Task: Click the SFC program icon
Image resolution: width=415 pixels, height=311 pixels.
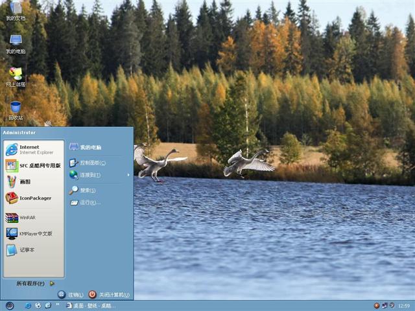Action: click(12, 166)
